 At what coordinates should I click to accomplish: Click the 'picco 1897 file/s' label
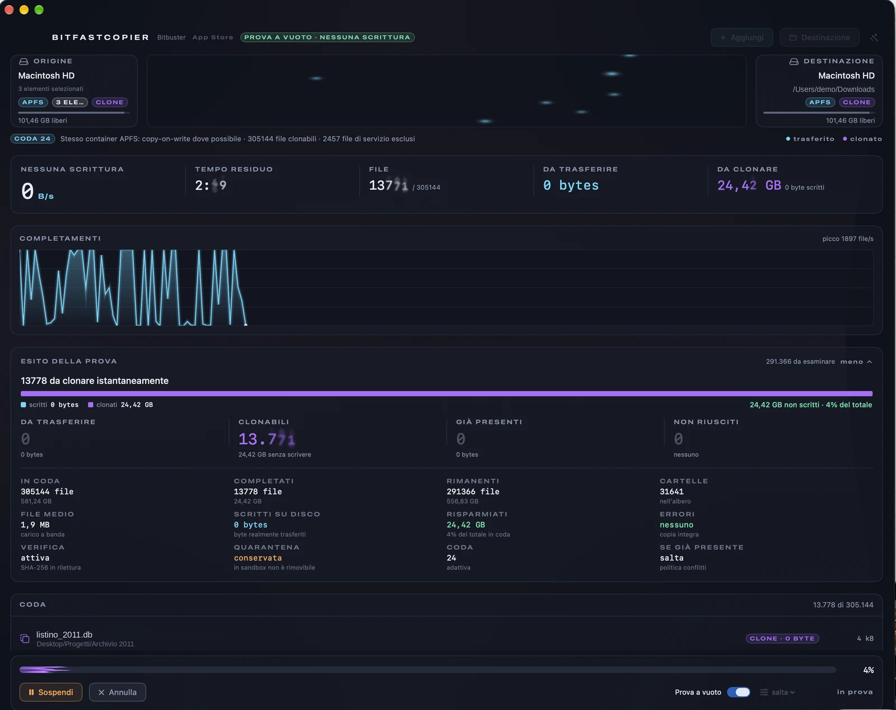[x=848, y=239]
